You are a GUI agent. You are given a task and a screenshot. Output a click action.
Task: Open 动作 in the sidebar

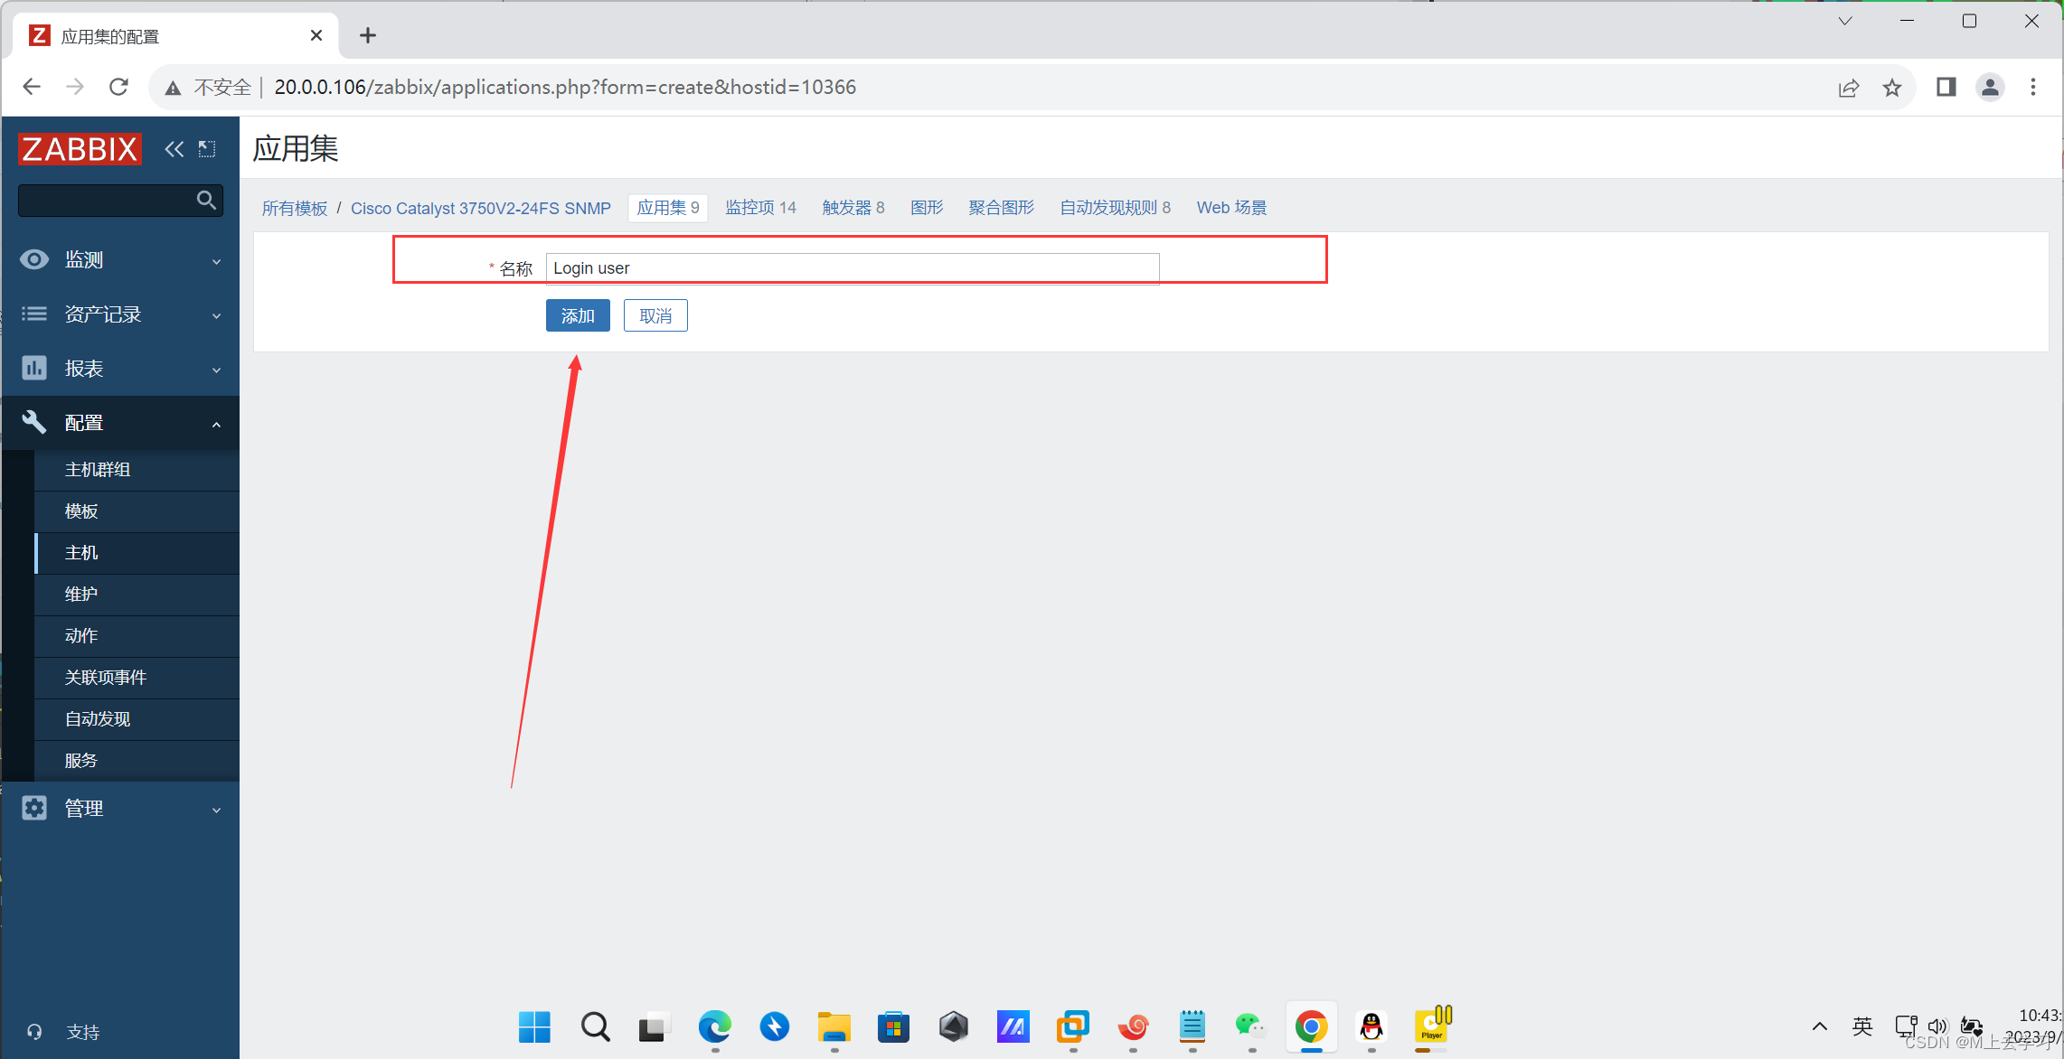pyautogui.click(x=81, y=636)
